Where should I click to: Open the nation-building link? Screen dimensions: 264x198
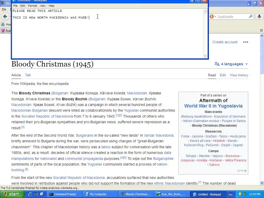pos(90,167)
